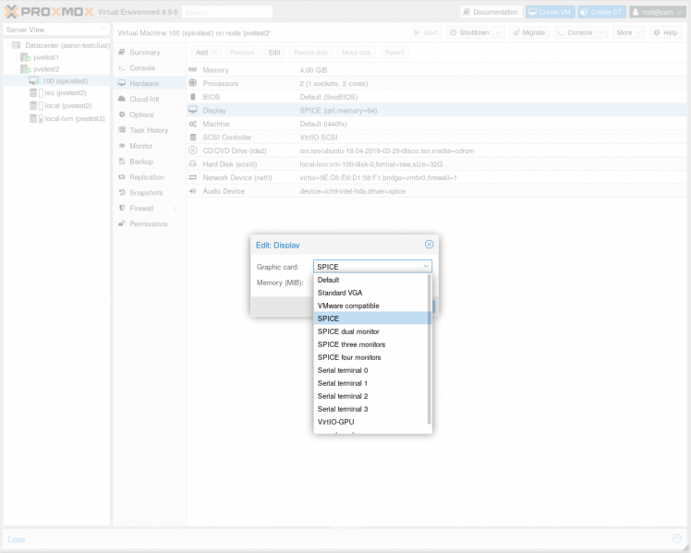This screenshot has width=691, height=553.
Task: Open the Server View dropdown
Action: (x=56, y=30)
